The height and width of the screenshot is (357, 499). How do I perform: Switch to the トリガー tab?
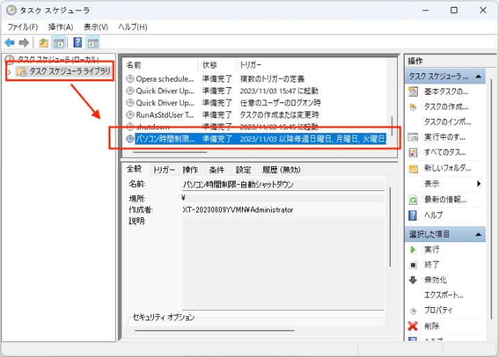[164, 170]
